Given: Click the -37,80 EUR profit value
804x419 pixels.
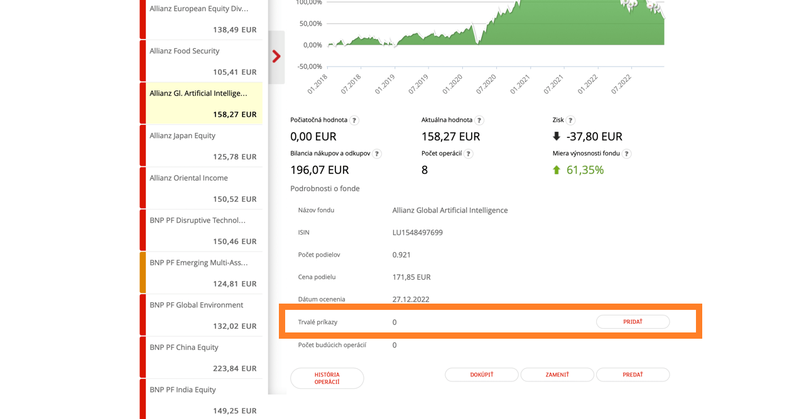Looking at the screenshot, I should (x=594, y=136).
